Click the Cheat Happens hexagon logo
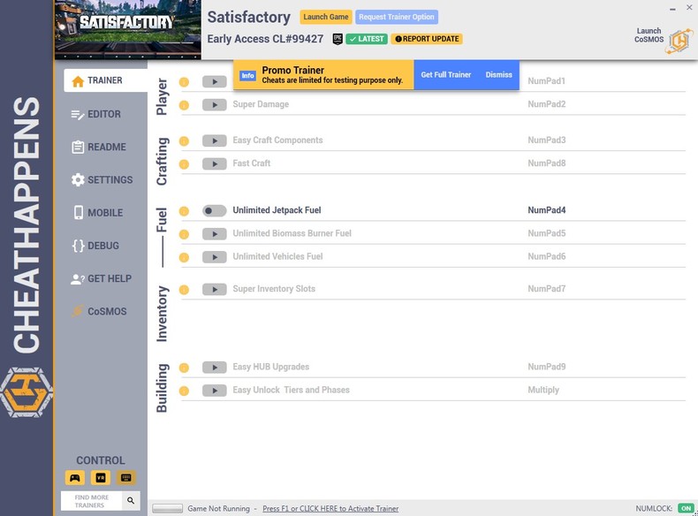 coord(27,391)
